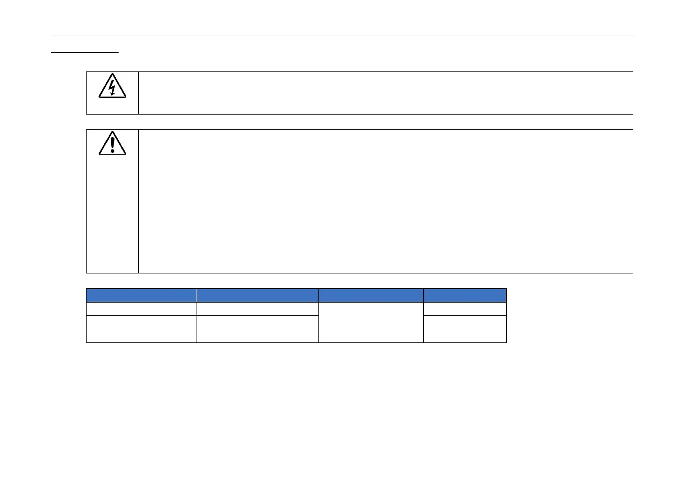Click the large empty box beside the caution icon
The height and width of the screenshot is (489, 691).
click(x=385, y=201)
